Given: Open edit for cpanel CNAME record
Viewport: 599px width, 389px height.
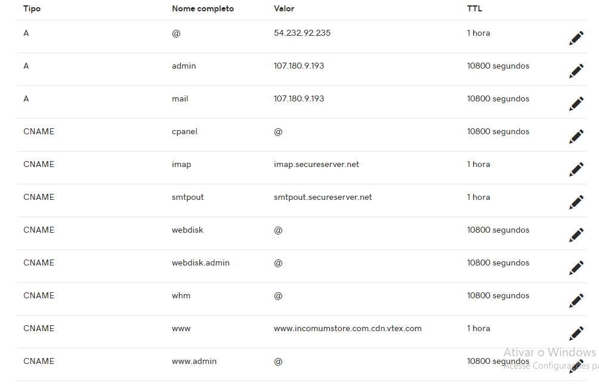Looking at the screenshot, I should click(576, 137).
